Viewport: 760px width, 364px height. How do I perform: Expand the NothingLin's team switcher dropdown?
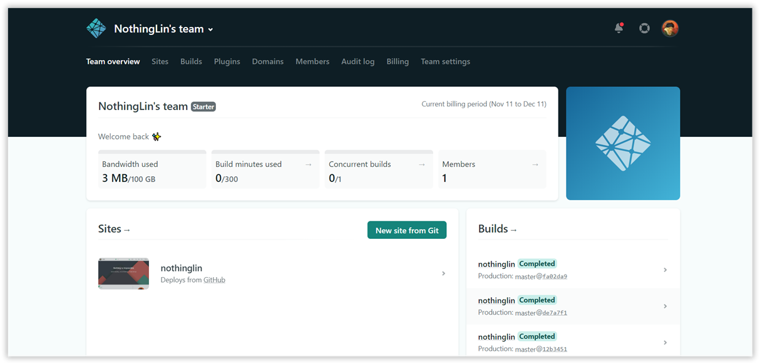tap(210, 30)
